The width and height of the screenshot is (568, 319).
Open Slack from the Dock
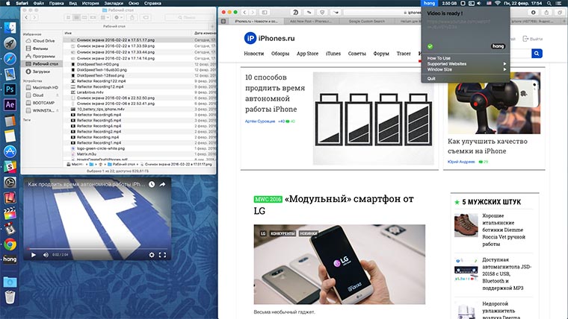(10, 167)
